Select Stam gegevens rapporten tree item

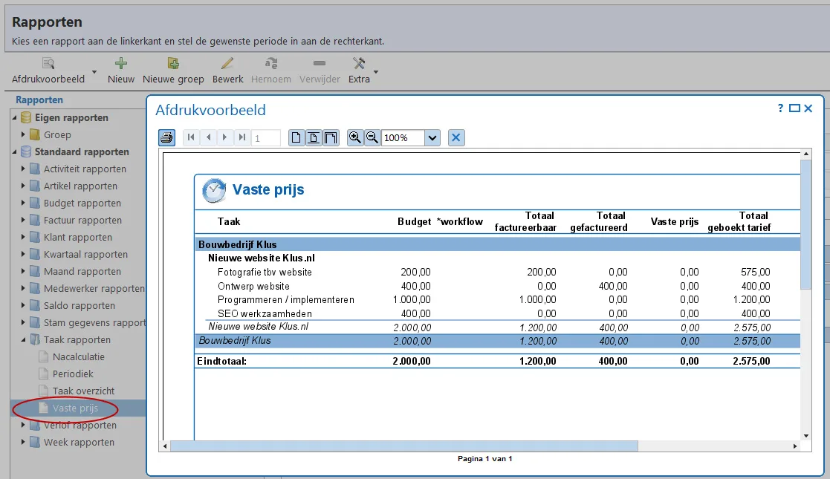point(94,322)
